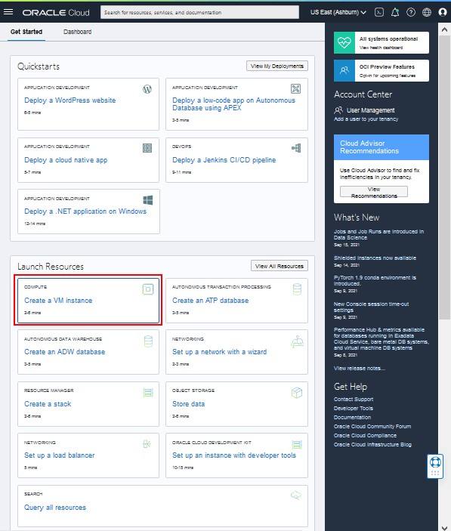The height and width of the screenshot is (531, 451).
Task: Open Deploy a Jenkins CI/CD pipeline link
Action: pyautogui.click(x=224, y=160)
